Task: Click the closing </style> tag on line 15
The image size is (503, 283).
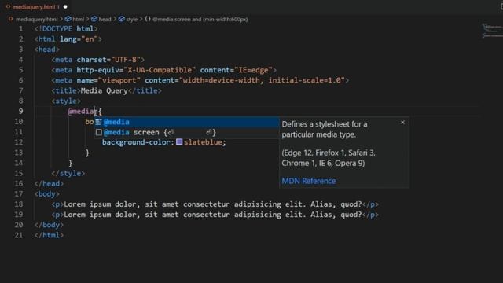Action: click(68, 173)
